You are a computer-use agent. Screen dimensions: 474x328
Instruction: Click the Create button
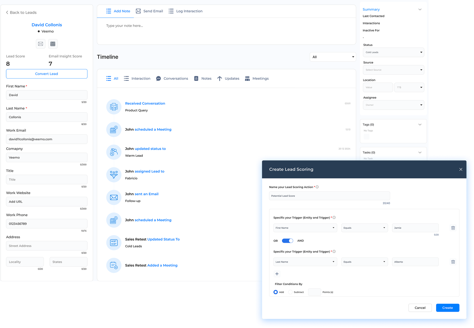tap(448, 308)
